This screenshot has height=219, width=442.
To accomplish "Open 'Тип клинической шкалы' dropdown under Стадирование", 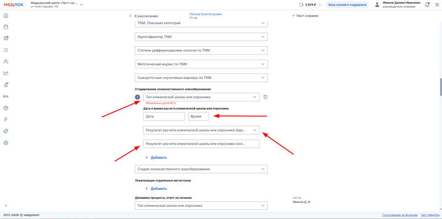I will [x=201, y=97].
